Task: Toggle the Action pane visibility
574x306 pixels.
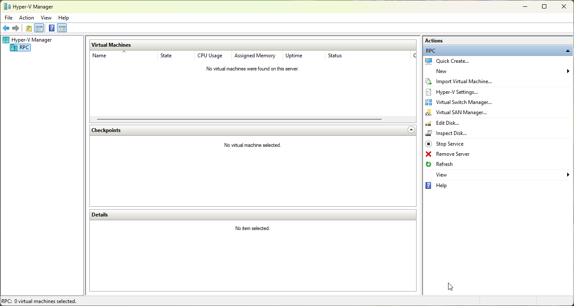Action: [x=62, y=28]
